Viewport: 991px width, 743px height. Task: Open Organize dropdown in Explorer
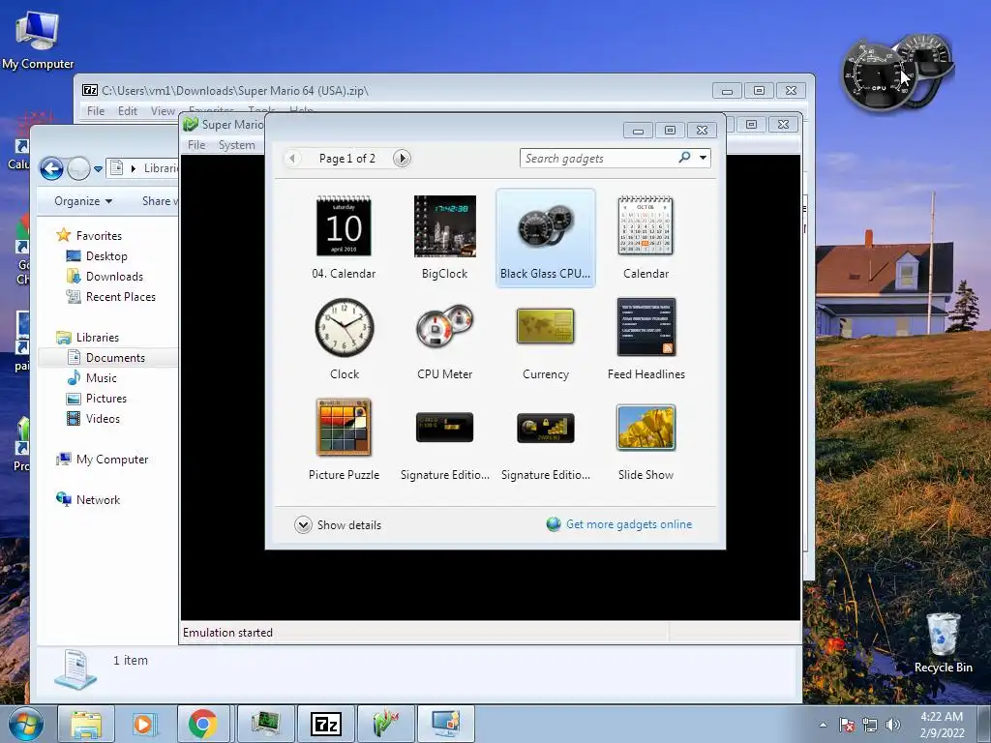(x=83, y=201)
